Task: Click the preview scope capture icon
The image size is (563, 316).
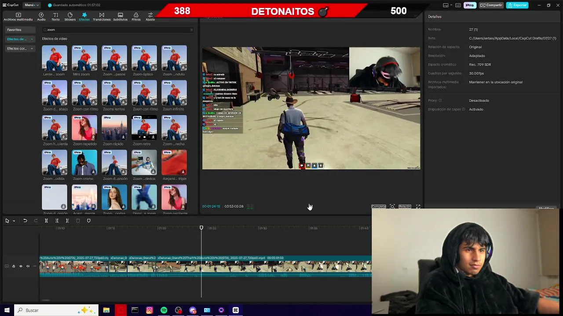Action: [x=392, y=207]
